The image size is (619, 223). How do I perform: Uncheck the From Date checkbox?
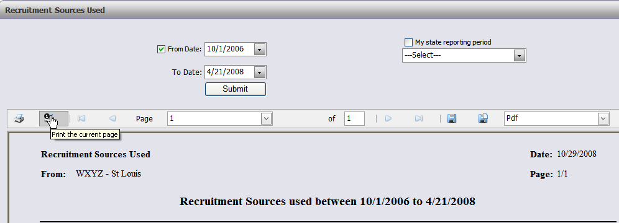tap(161, 49)
